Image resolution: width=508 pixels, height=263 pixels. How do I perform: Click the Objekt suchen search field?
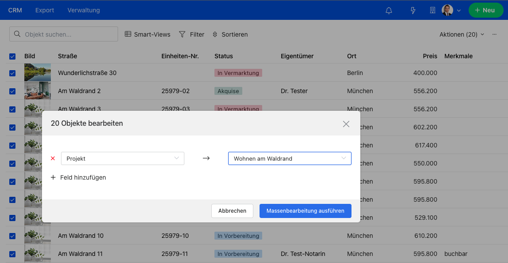click(x=64, y=34)
